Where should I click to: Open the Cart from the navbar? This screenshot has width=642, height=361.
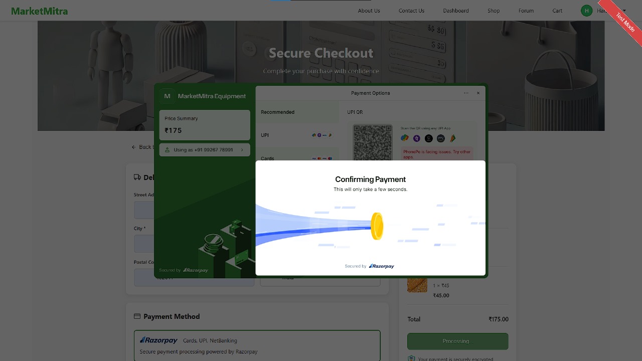click(558, 11)
